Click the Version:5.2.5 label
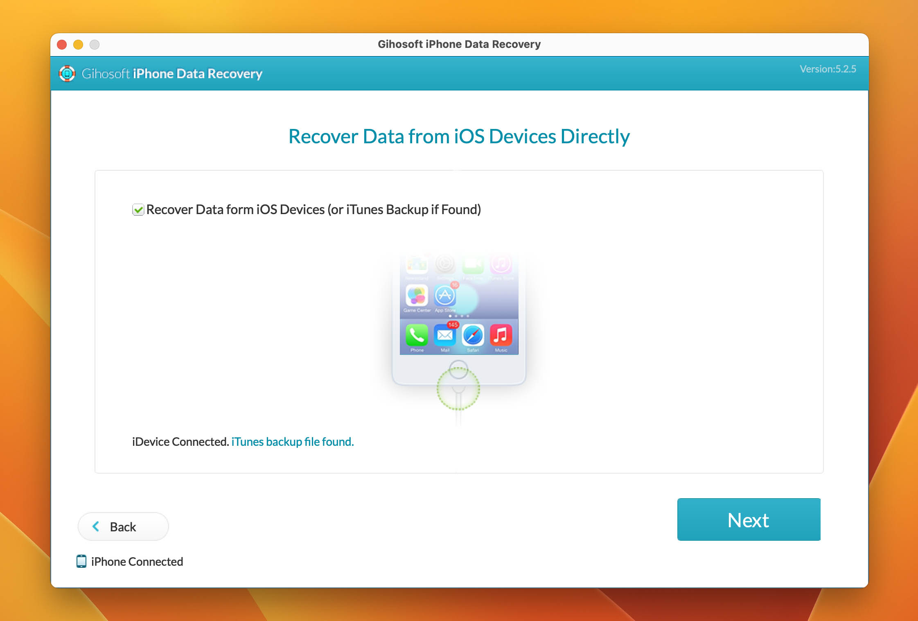The image size is (918, 621). tap(828, 69)
